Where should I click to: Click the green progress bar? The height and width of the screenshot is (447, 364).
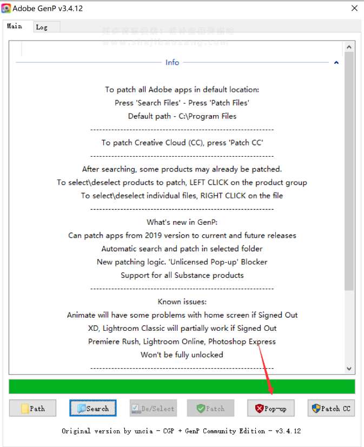[x=182, y=386]
